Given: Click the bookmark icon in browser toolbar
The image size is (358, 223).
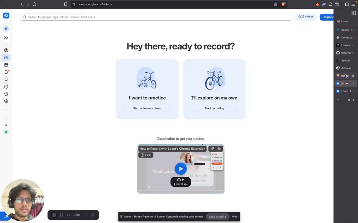Looking at the screenshot, I should click(65, 4).
